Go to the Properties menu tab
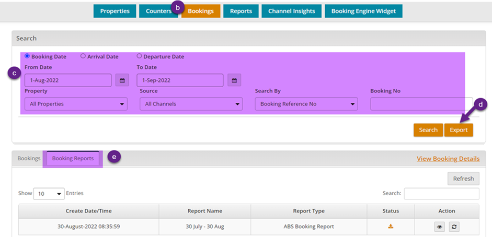 tap(115, 11)
